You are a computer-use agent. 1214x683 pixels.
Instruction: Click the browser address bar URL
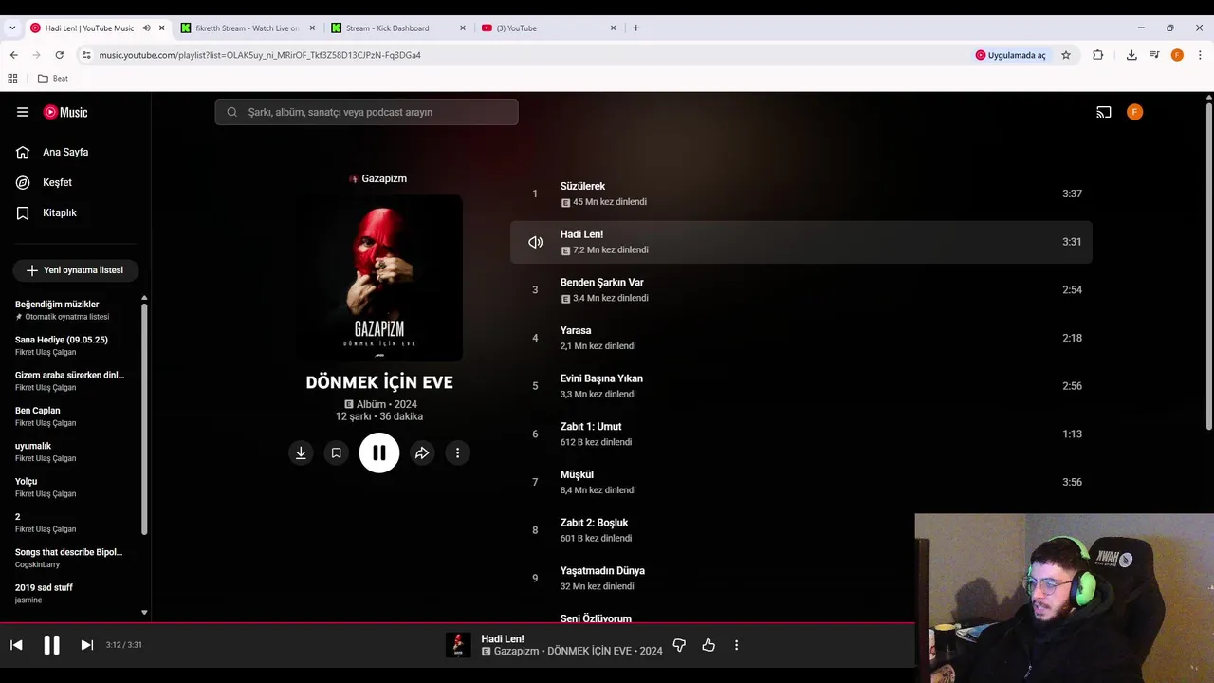(x=260, y=55)
